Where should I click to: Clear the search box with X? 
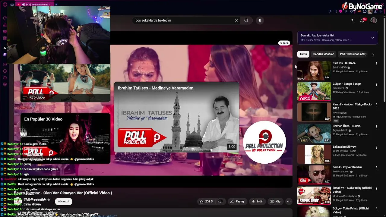click(237, 20)
